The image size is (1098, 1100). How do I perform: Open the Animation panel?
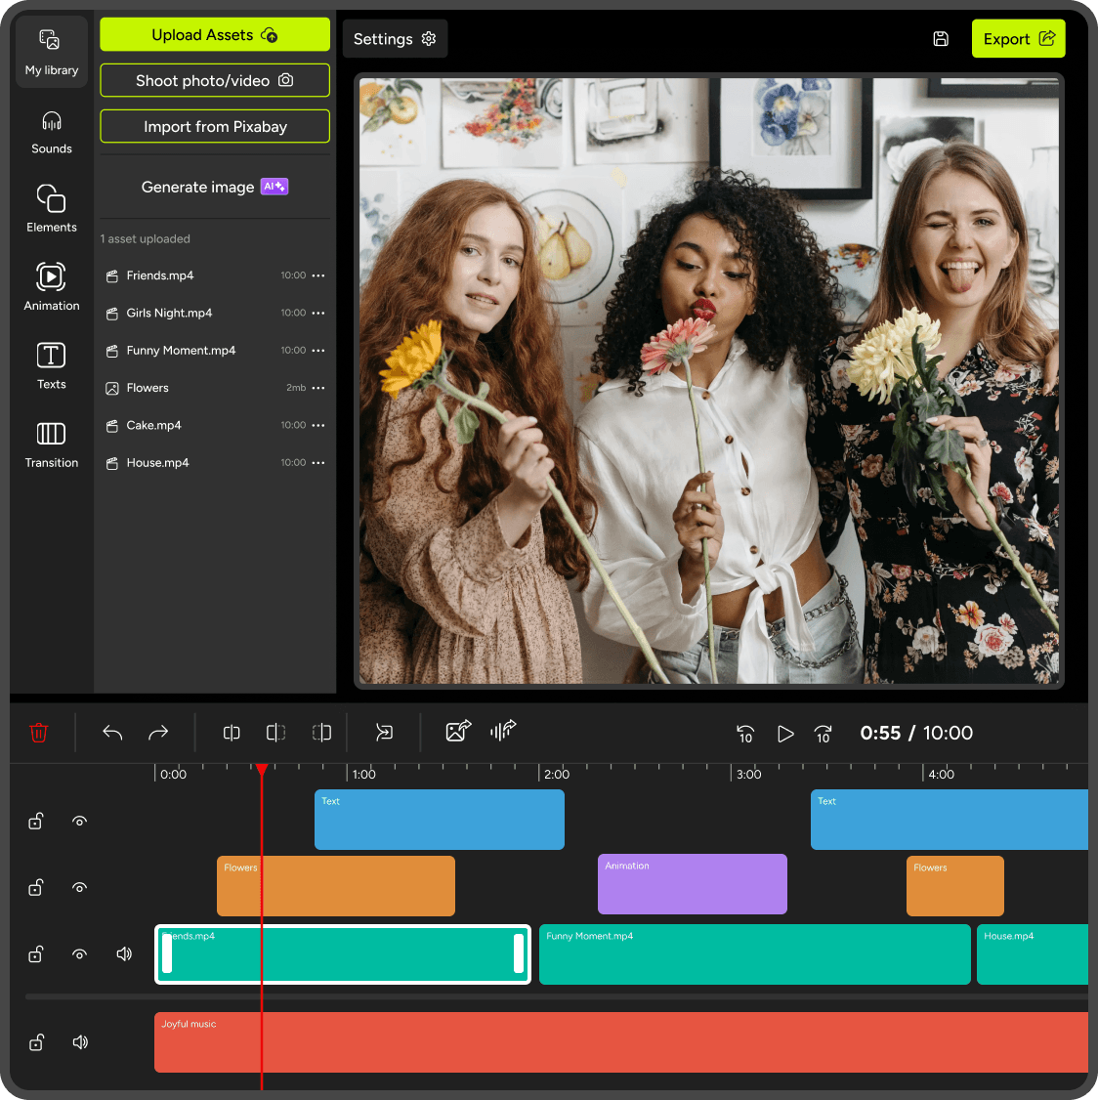(51, 287)
